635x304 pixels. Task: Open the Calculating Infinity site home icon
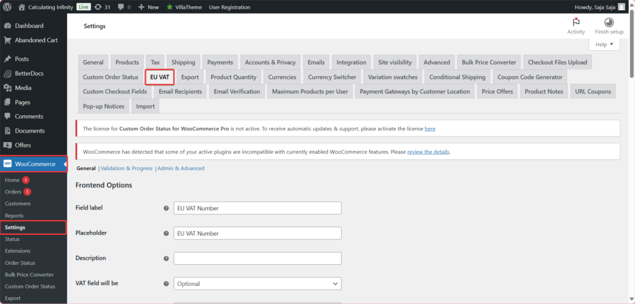click(22, 7)
